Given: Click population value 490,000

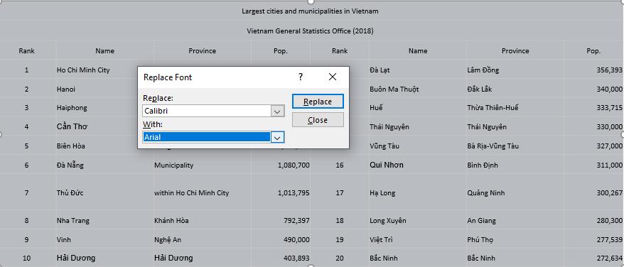Looking at the screenshot, I should pos(296,239).
